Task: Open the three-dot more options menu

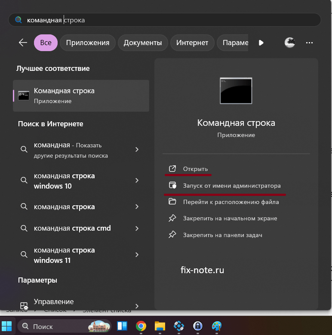Action: click(309, 43)
